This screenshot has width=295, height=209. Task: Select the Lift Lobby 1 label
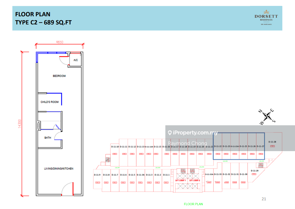[181, 180]
